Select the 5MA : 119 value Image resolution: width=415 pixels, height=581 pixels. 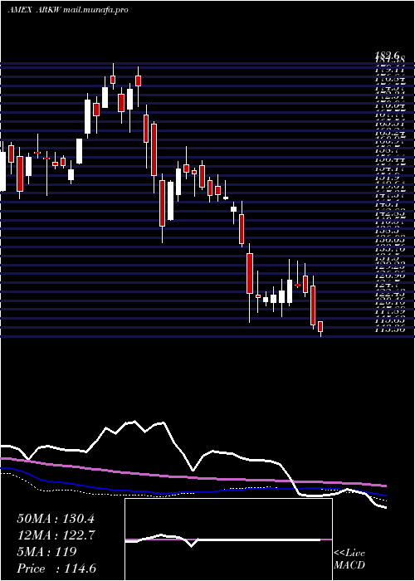46,552
